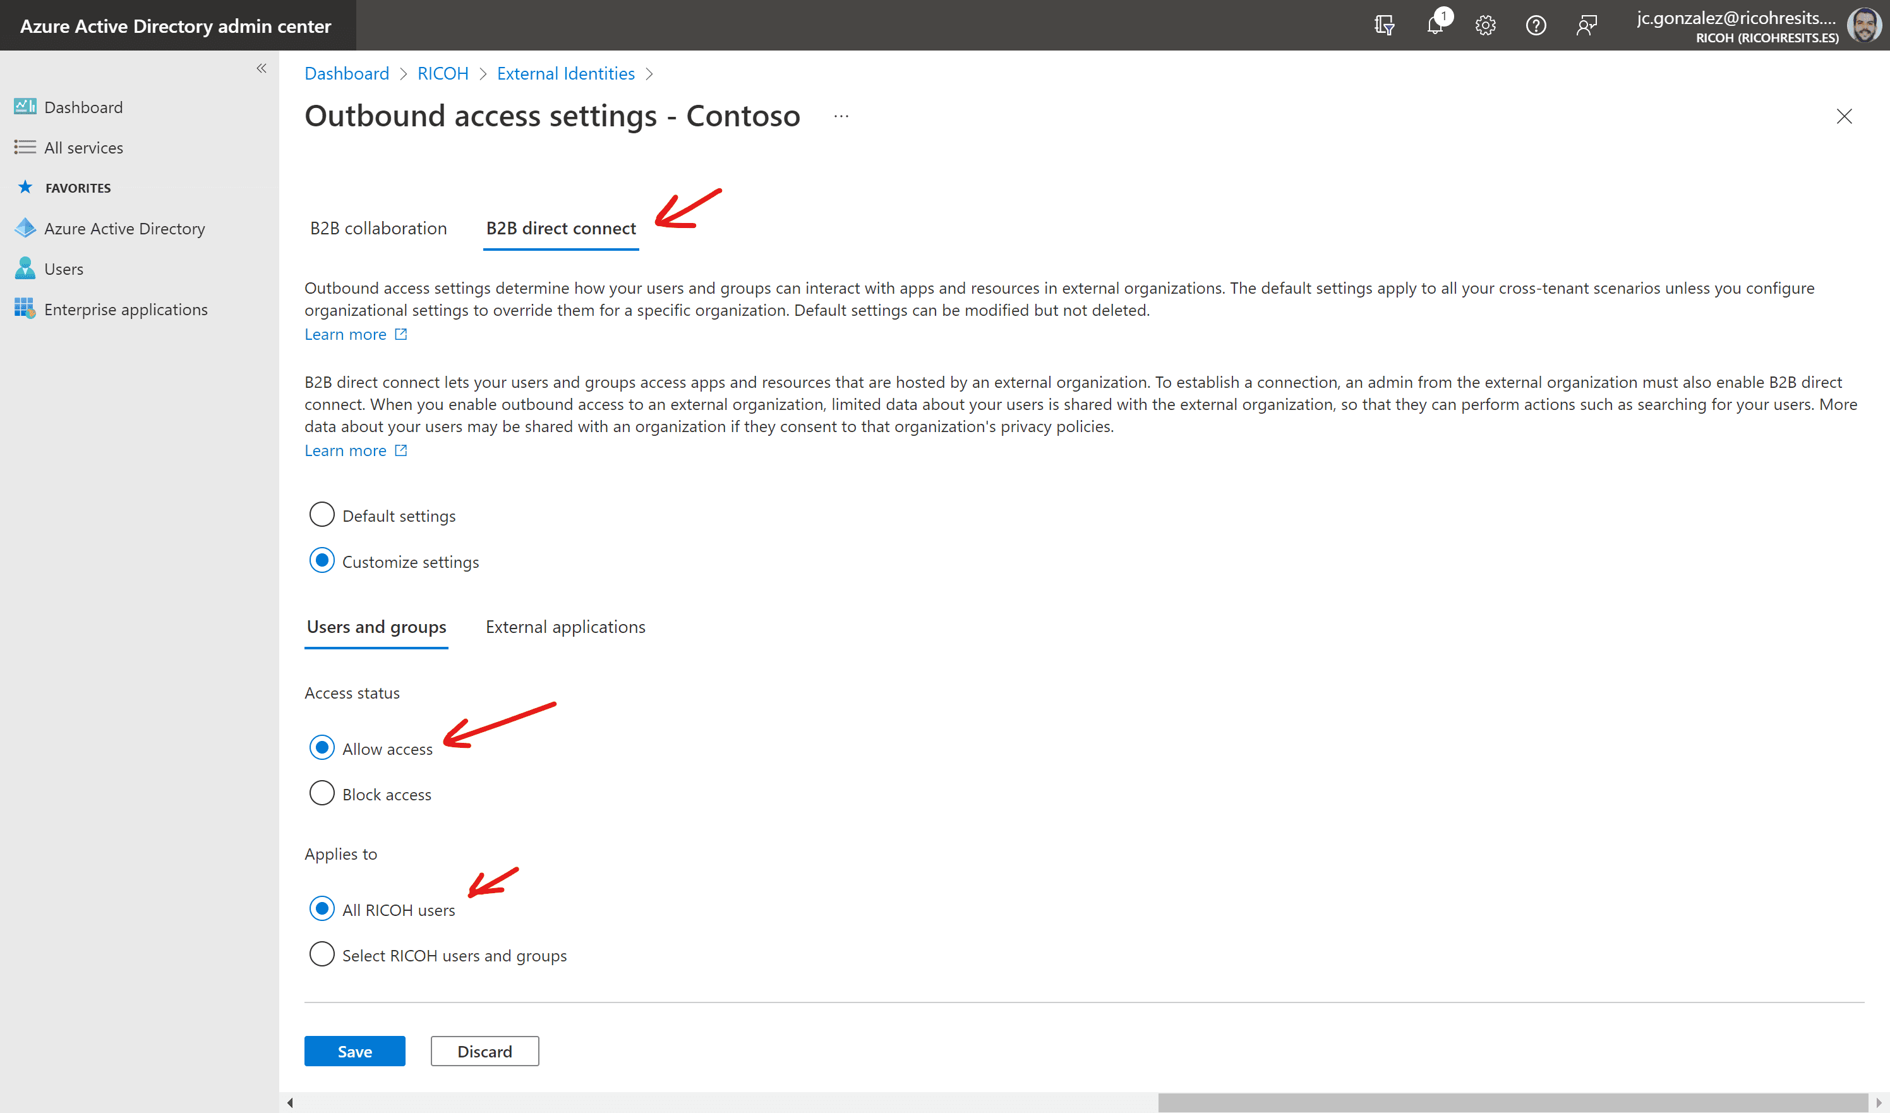The image size is (1890, 1113).
Task: Follow the first Learn more link
Action: pyautogui.click(x=345, y=335)
